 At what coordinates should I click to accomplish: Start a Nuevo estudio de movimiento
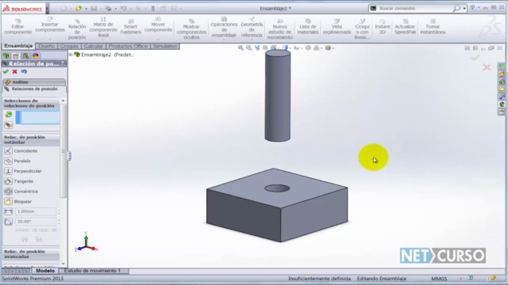[x=280, y=29]
